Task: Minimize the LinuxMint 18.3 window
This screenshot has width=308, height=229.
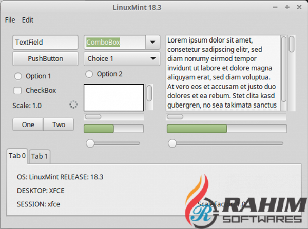Action: tap(275, 7)
